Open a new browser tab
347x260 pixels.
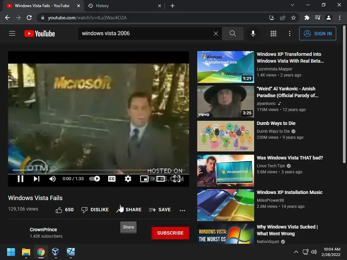tap(172, 6)
